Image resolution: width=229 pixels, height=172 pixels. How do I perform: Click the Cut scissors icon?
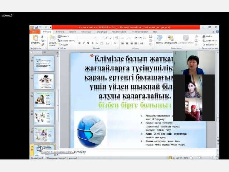click(x=42, y=37)
